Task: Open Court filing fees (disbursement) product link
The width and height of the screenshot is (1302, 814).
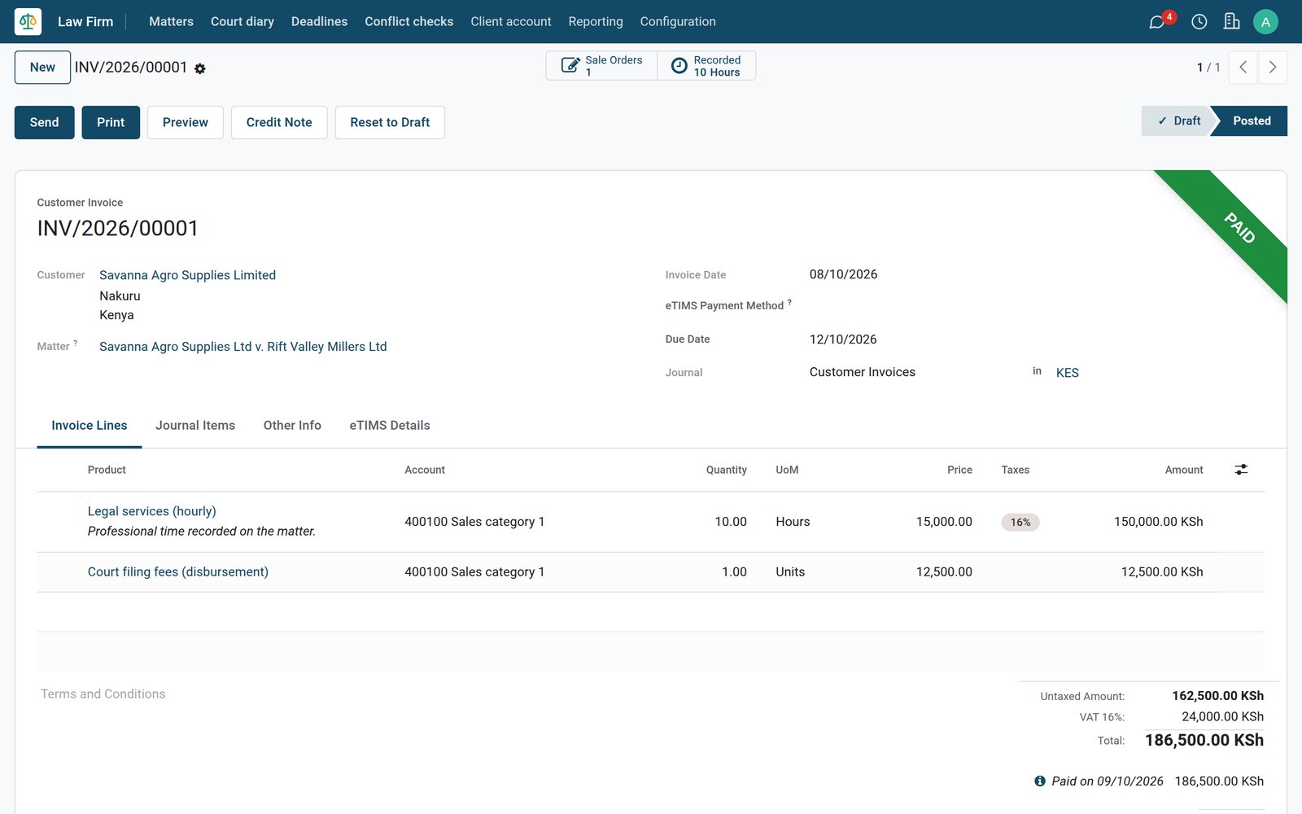Action: (177, 572)
